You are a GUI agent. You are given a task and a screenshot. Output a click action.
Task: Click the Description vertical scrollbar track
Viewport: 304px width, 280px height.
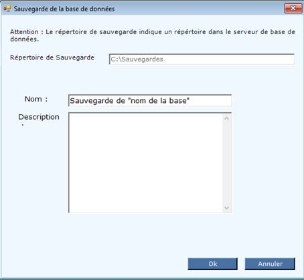pyautogui.click(x=226, y=163)
